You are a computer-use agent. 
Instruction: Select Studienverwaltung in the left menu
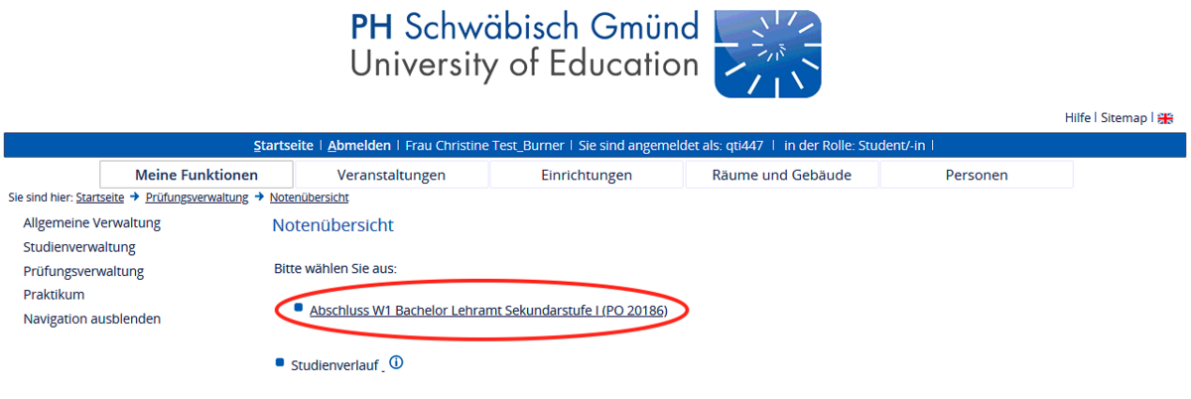tap(79, 247)
